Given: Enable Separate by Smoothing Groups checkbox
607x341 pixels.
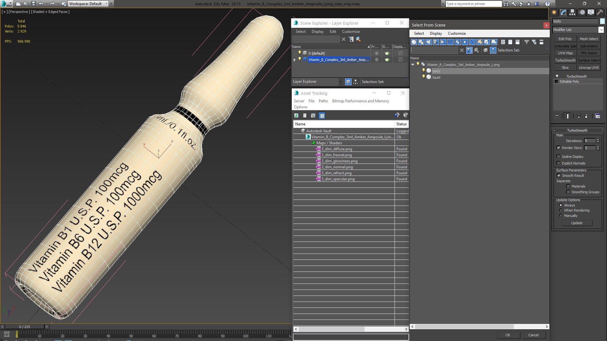Looking at the screenshot, I should [x=568, y=192].
